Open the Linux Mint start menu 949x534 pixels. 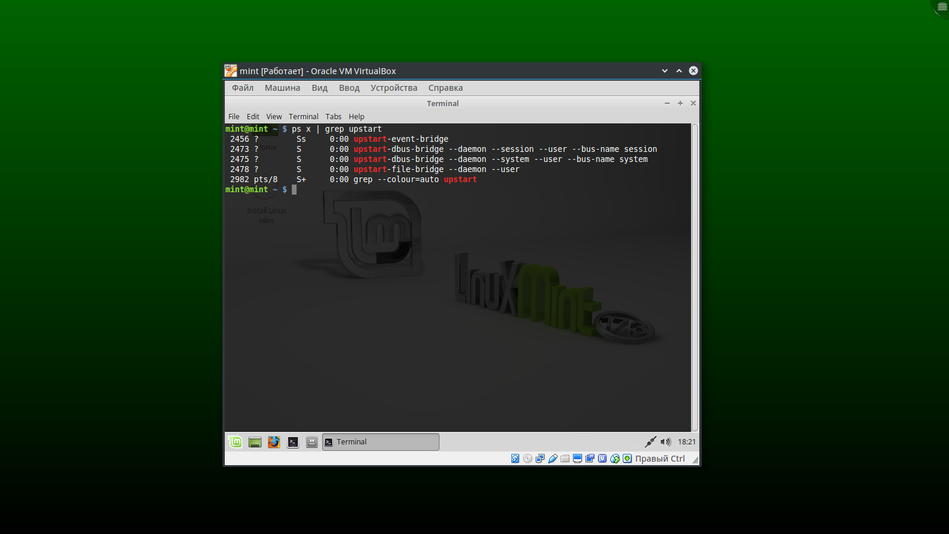click(235, 442)
